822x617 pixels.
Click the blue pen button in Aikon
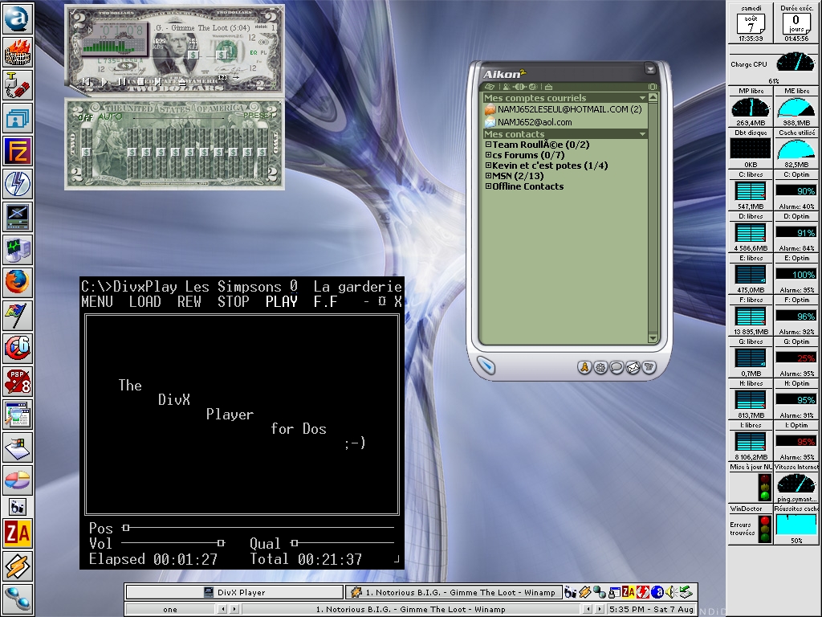486,366
